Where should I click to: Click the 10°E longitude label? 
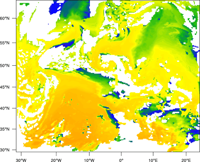[153, 160]
